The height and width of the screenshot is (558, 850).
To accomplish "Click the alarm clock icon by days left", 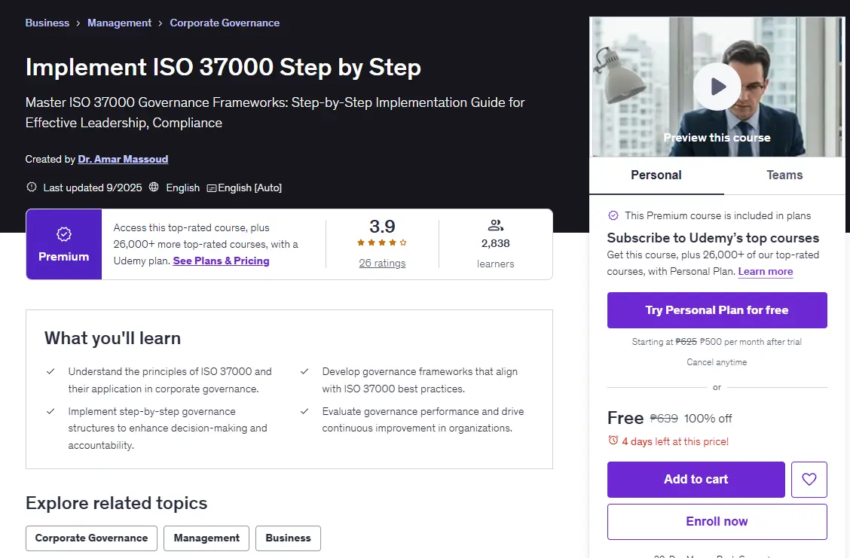I will (x=613, y=441).
